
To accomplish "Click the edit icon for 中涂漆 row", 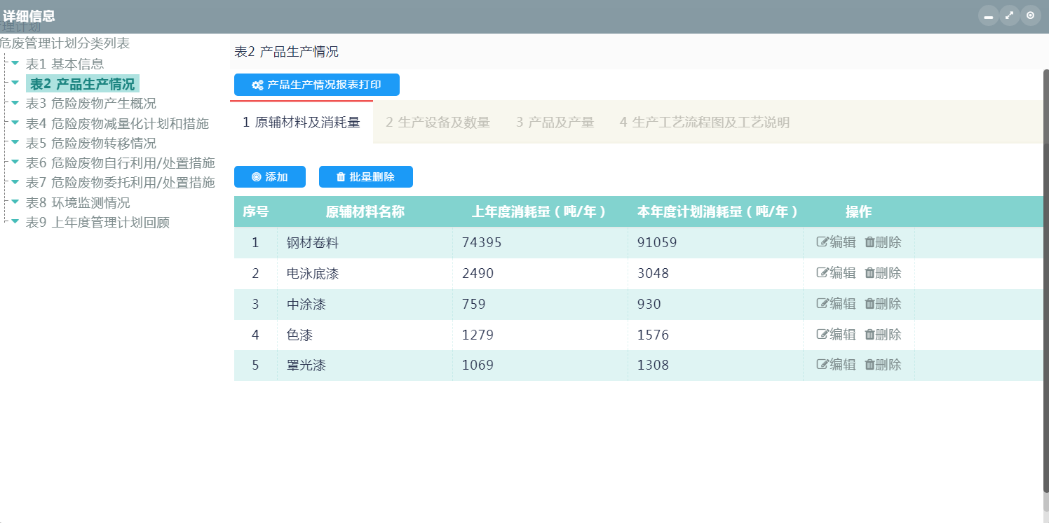I will 823,304.
